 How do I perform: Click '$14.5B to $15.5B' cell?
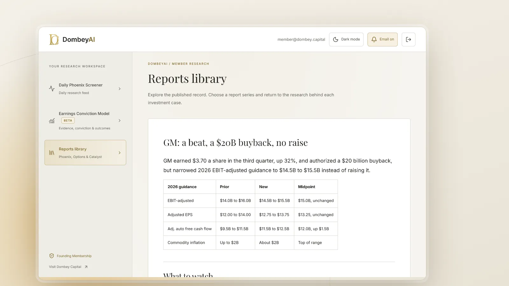pyautogui.click(x=275, y=201)
